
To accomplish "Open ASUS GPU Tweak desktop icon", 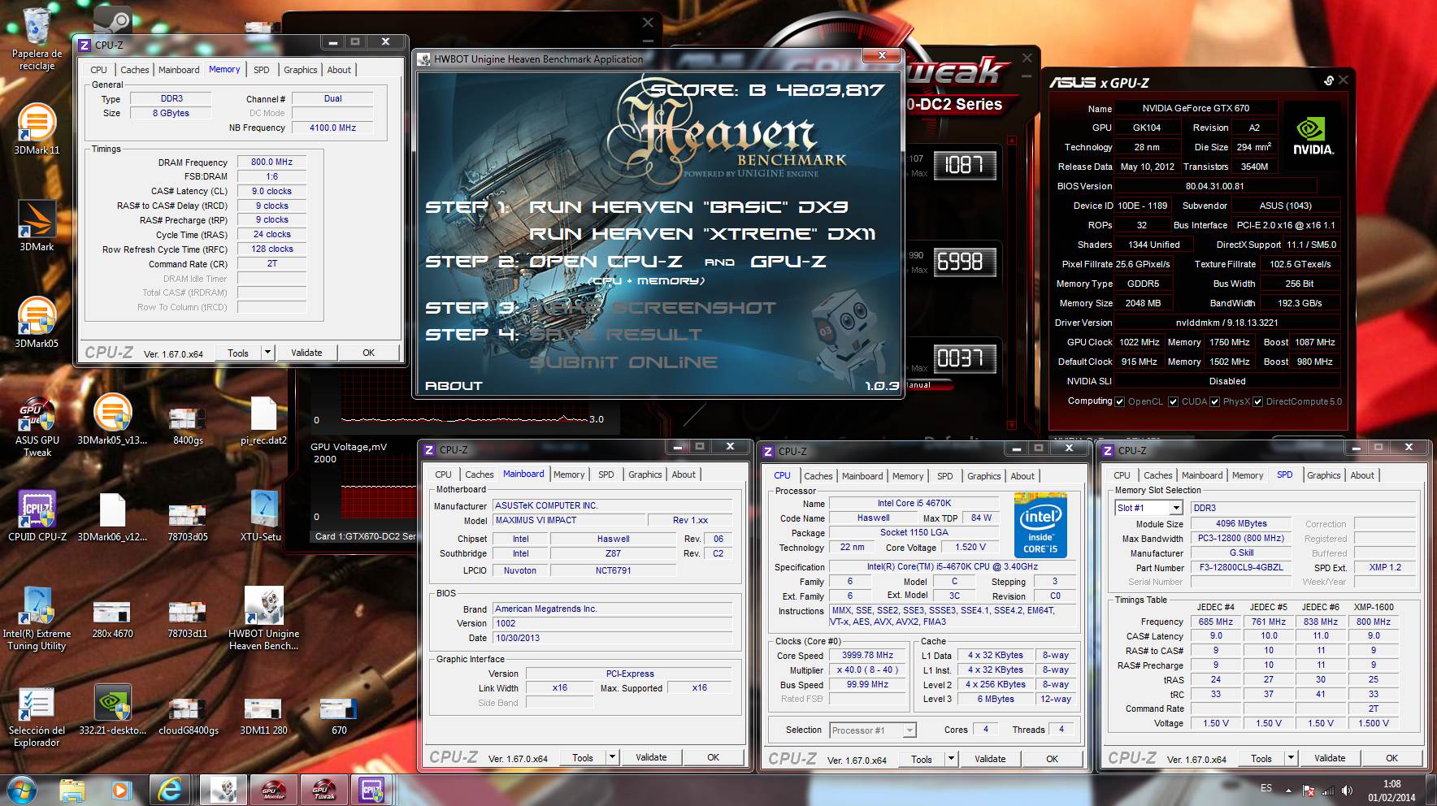I will 37,427.
